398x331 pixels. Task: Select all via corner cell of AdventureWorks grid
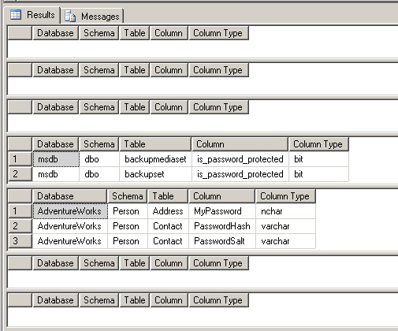tap(20, 196)
